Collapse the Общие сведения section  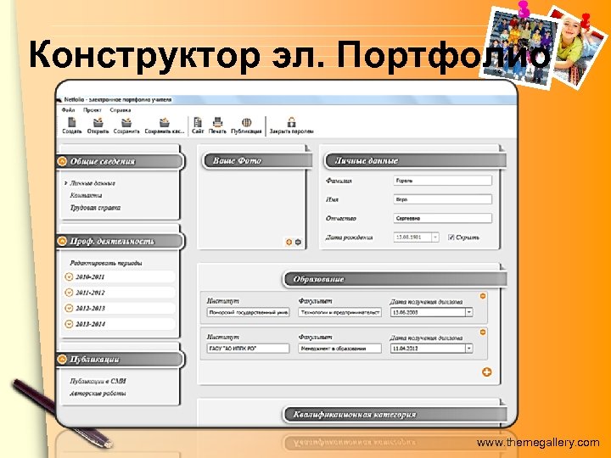click(62, 161)
